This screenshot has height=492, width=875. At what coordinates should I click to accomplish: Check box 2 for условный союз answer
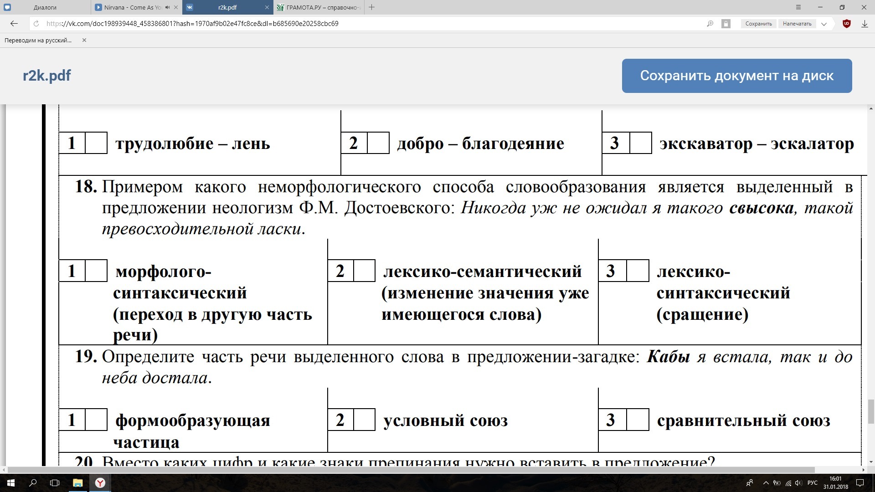point(364,420)
